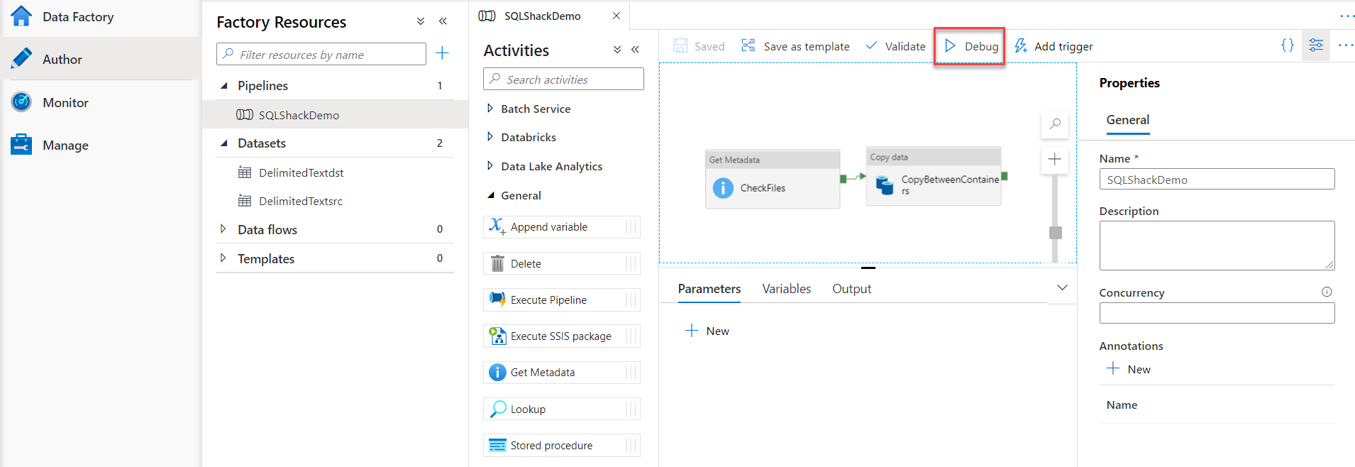Open canvas search magnifier icon
This screenshot has height=467, width=1355.
click(1055, 124)
